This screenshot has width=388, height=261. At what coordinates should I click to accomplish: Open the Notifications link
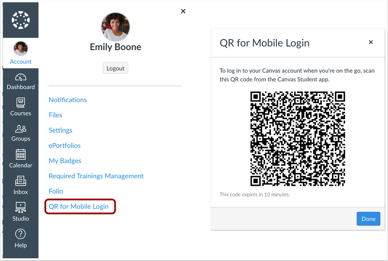[x=68, y=100]
